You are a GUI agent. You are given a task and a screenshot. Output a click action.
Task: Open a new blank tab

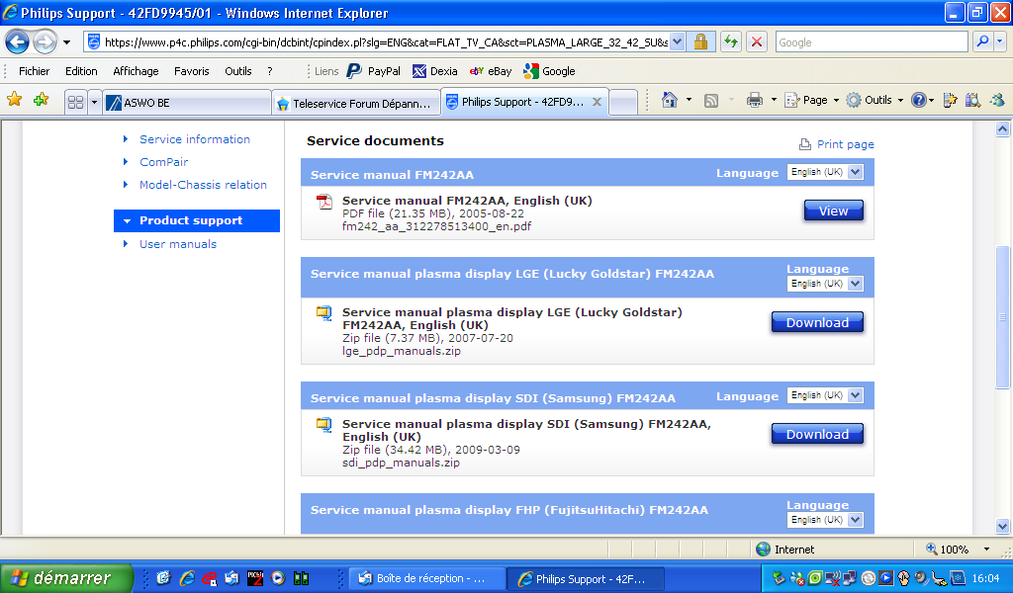click(623, 103)
